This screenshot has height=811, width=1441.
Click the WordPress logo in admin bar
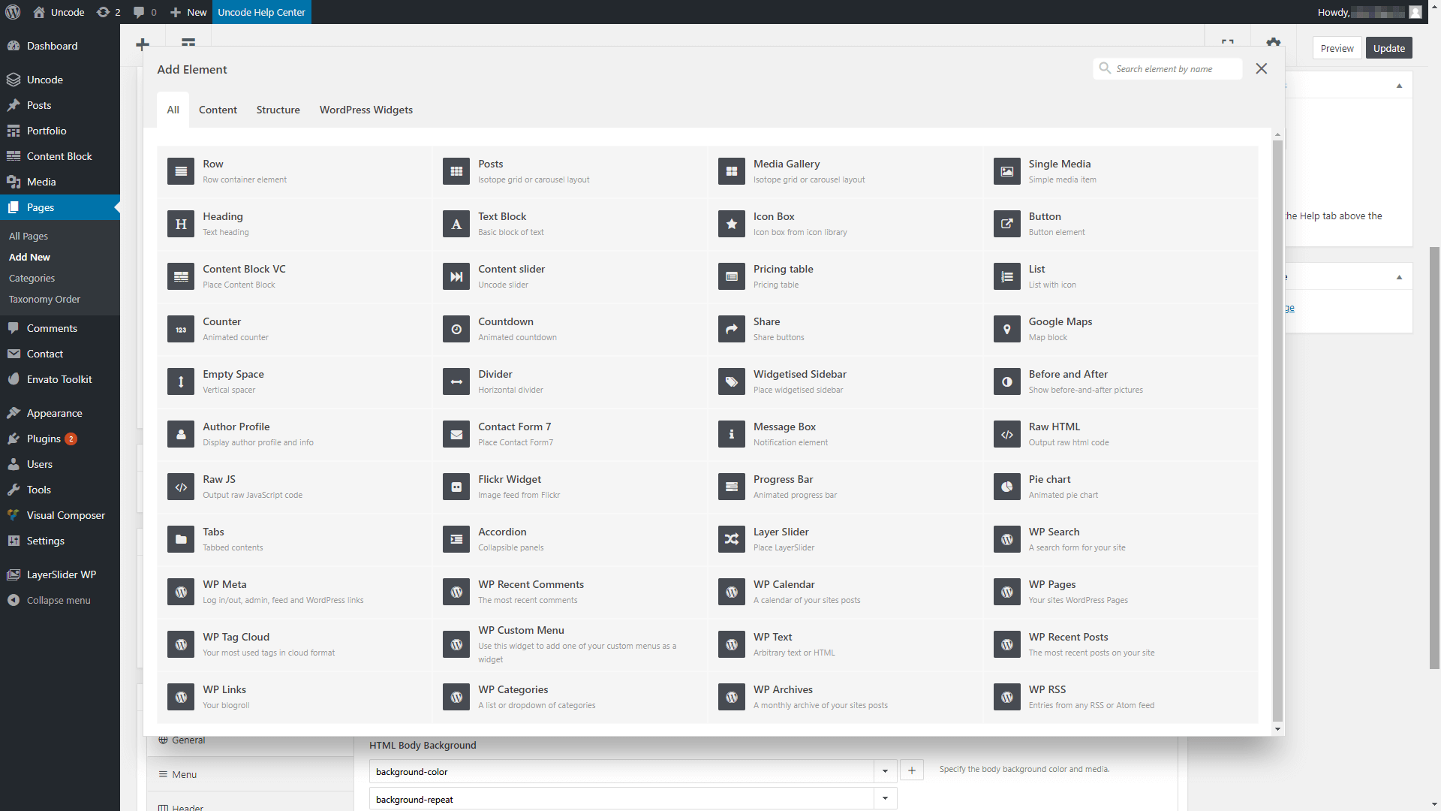13,12
